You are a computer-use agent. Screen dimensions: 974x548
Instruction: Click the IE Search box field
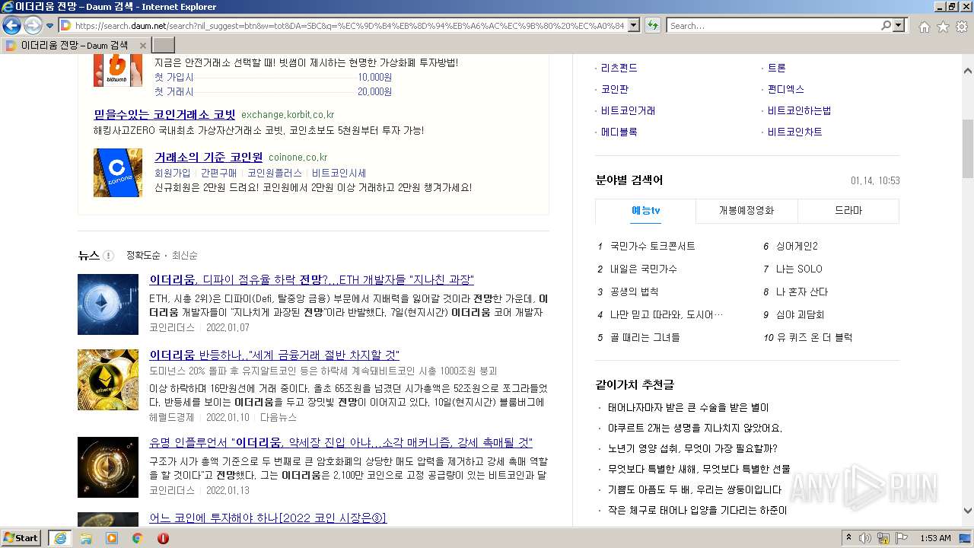[772, 26]
